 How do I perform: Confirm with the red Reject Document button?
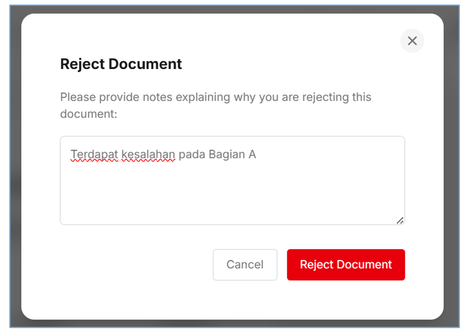pos(346,265)
